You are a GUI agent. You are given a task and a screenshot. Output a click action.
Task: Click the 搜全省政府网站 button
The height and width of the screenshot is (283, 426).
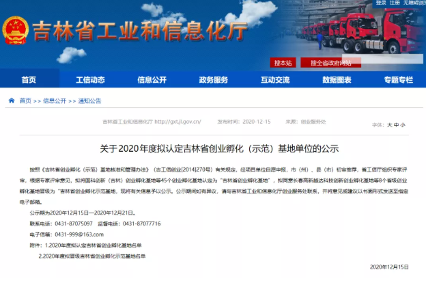coord(330,63)
